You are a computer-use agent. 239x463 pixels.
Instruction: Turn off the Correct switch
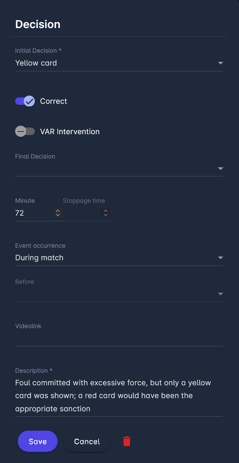tap(25, 101)
